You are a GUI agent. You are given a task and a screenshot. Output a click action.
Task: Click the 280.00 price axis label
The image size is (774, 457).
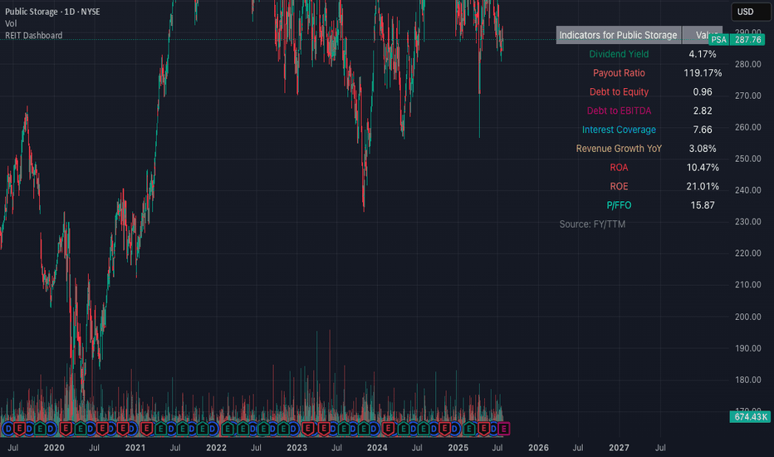747,64
